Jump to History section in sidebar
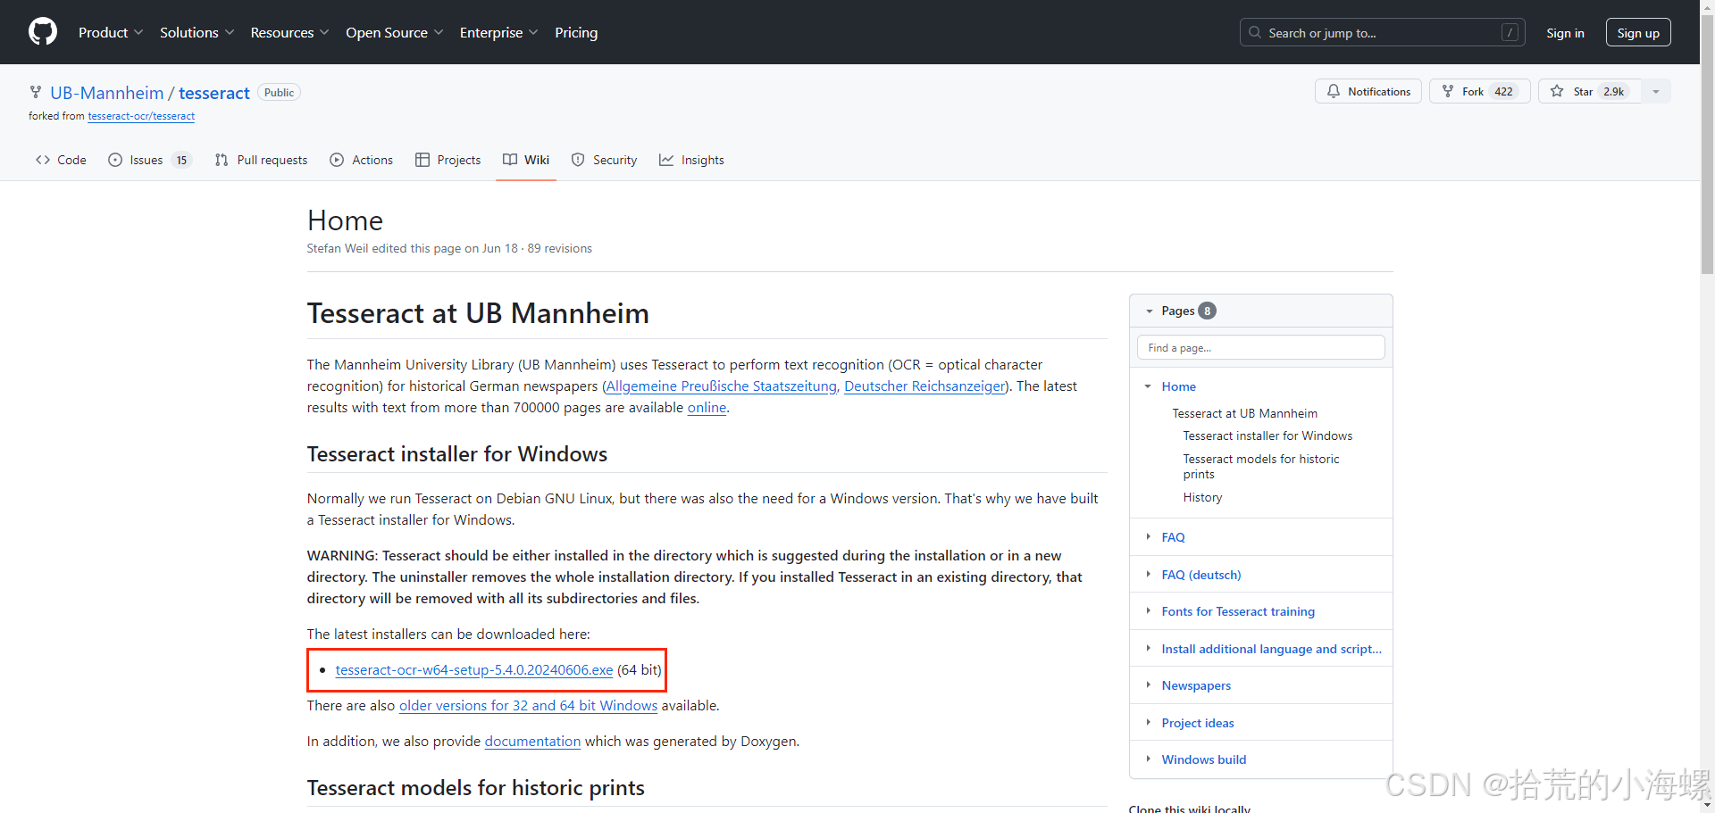The width and height of the screenshot is (1715, 813). 1202,497
